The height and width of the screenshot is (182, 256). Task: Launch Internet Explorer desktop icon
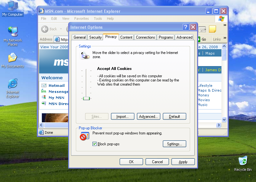click(12, 88)
